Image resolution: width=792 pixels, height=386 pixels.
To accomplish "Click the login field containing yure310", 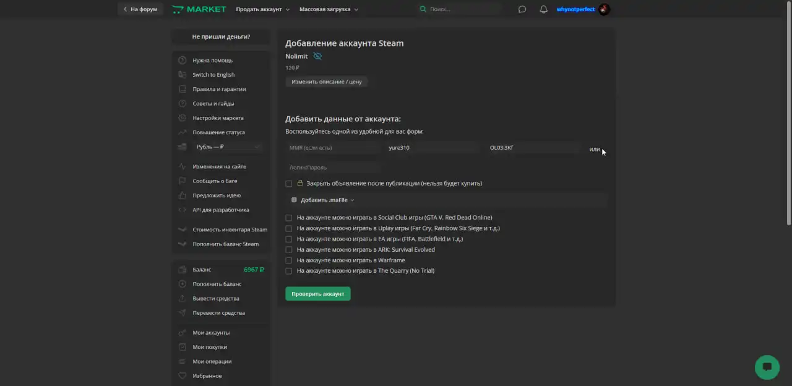I will (x=432, y=148).
